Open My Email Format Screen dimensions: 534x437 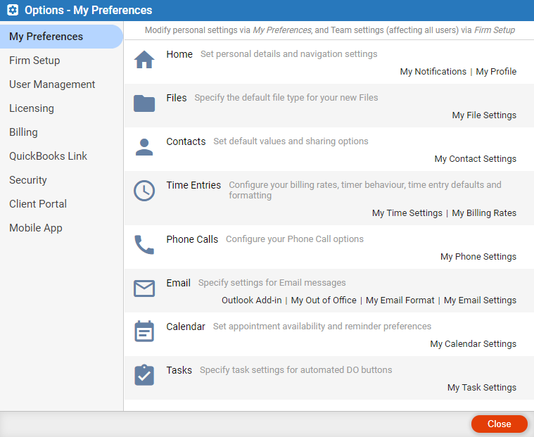click(x=400, y=300)
